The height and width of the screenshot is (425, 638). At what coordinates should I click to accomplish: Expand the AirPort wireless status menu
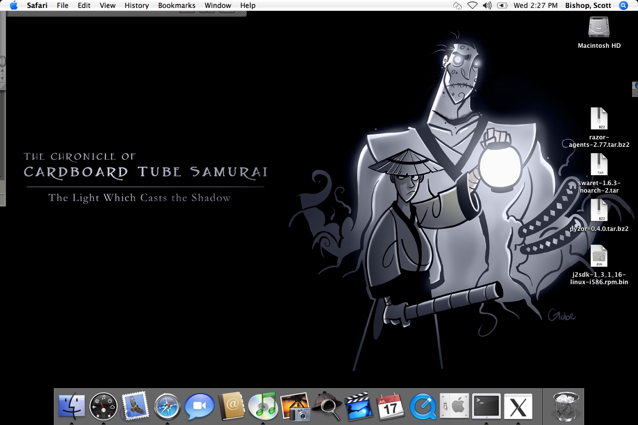472,5
